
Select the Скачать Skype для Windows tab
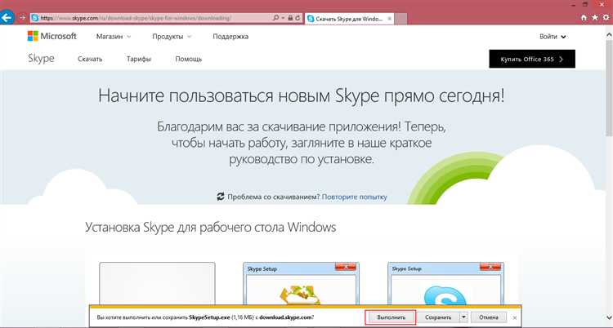[349, 18]
